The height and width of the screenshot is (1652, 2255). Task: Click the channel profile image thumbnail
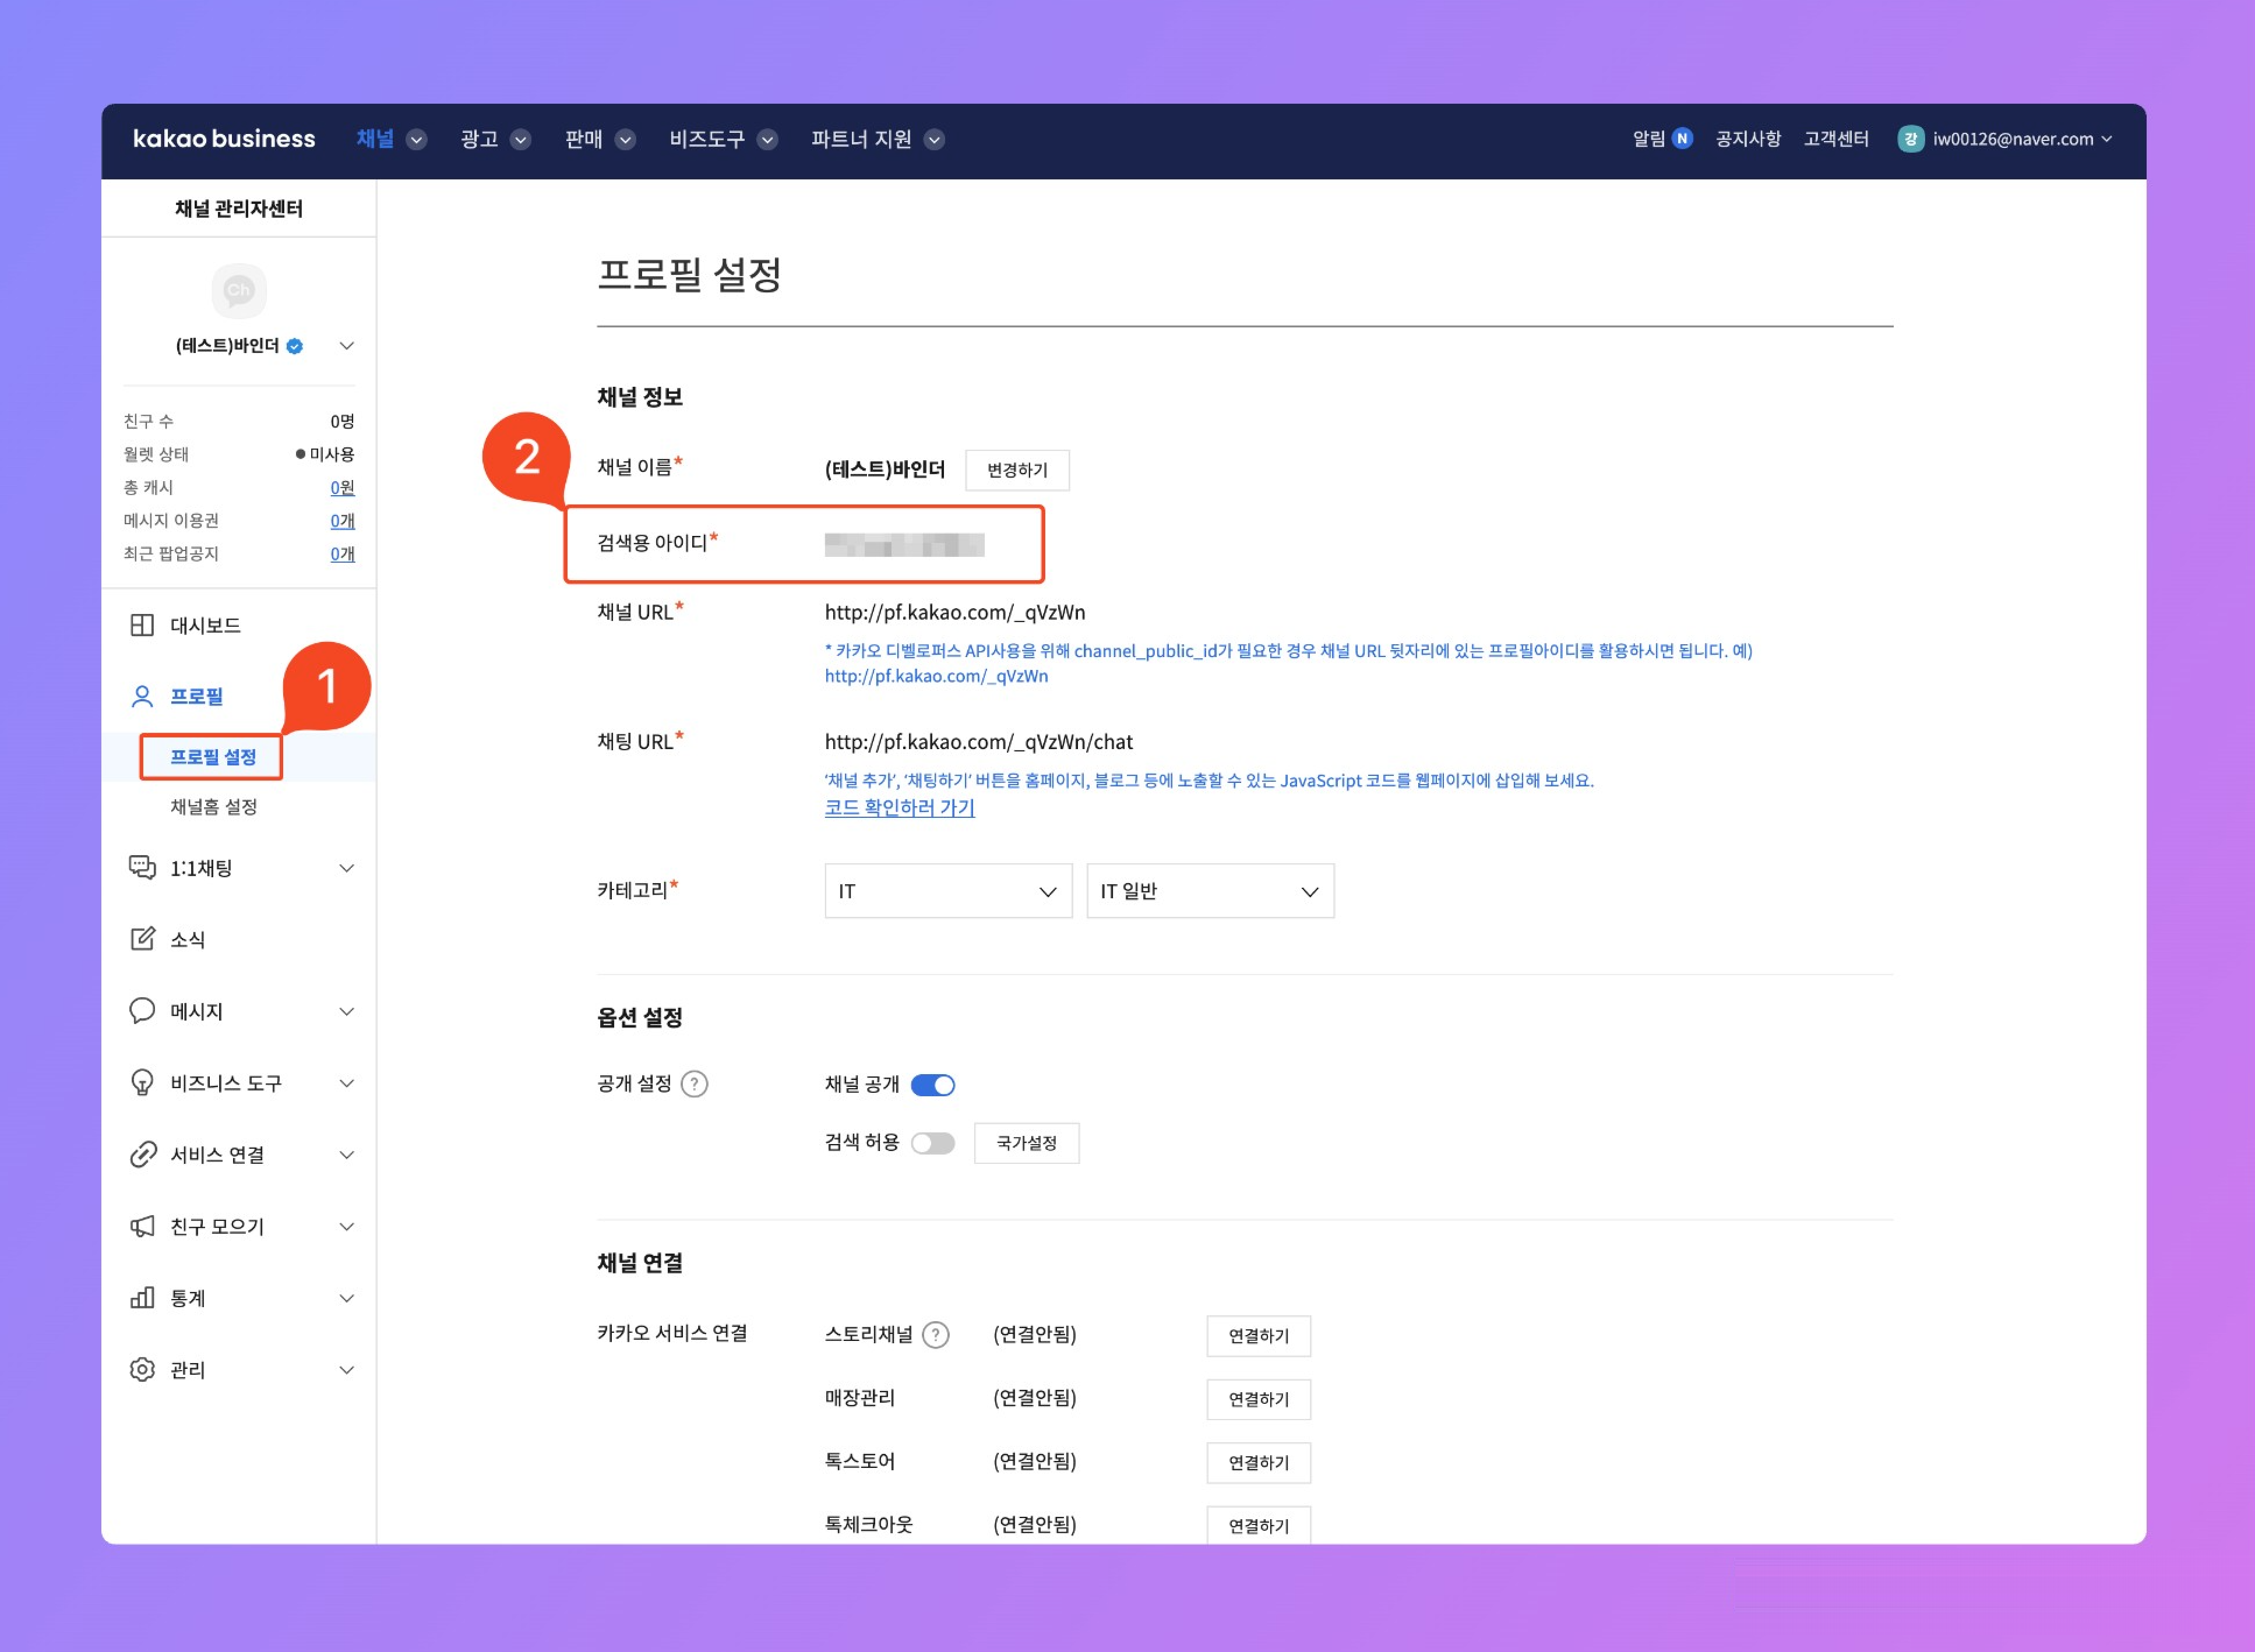click(x=238, y=290)
